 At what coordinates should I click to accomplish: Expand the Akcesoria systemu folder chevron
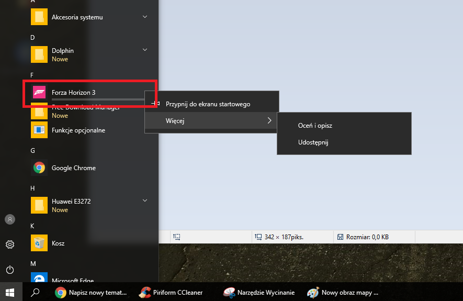[x=145, y=17]
